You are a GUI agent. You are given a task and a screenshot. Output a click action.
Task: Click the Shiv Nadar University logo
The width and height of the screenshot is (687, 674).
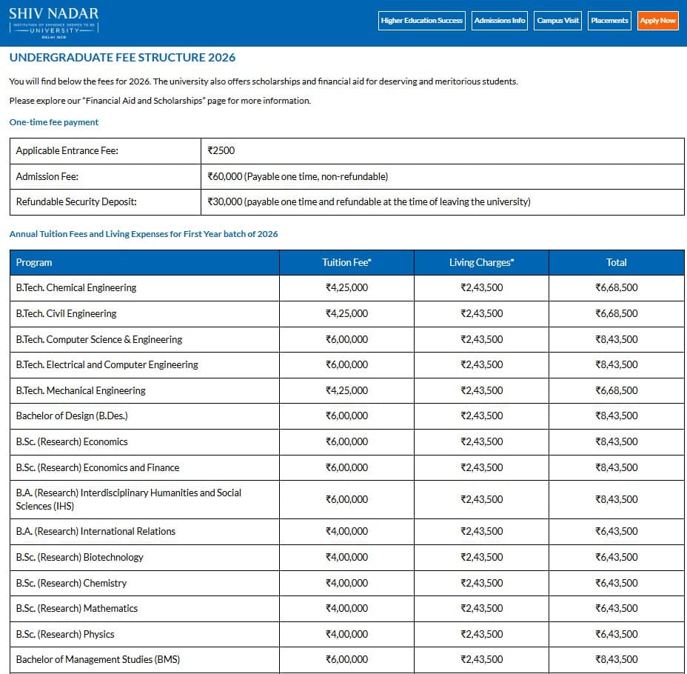[x=53, y=22]
